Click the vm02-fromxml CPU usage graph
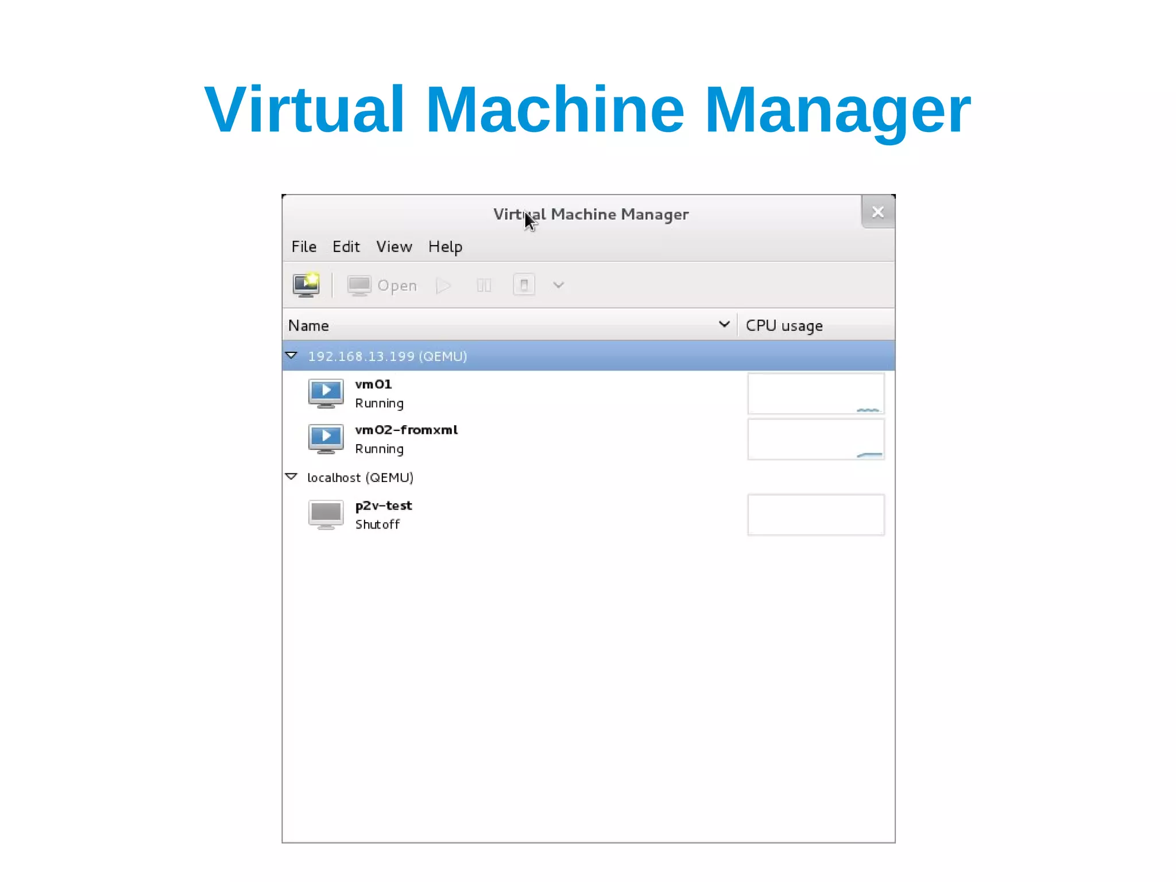This screenshot has height=882, width=1176. click(816, 439)
